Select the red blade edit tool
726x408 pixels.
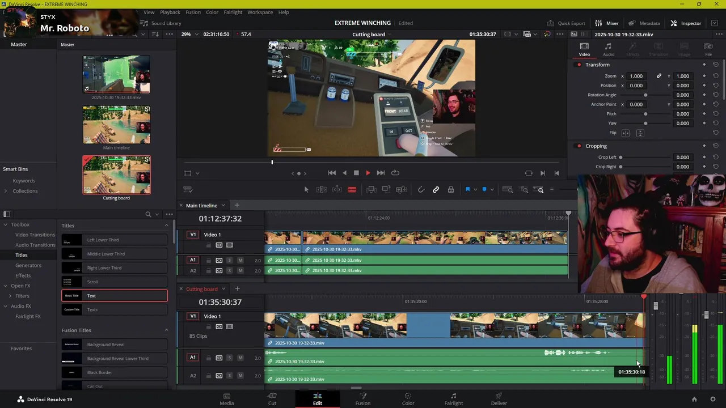pos(352,190)
